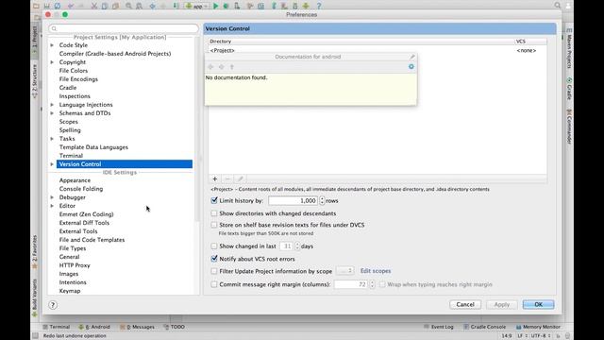The height and width of the screenshot is (340, 604).
Task: Click documentation popup forward arrow
Action: [x=222, y=67]
